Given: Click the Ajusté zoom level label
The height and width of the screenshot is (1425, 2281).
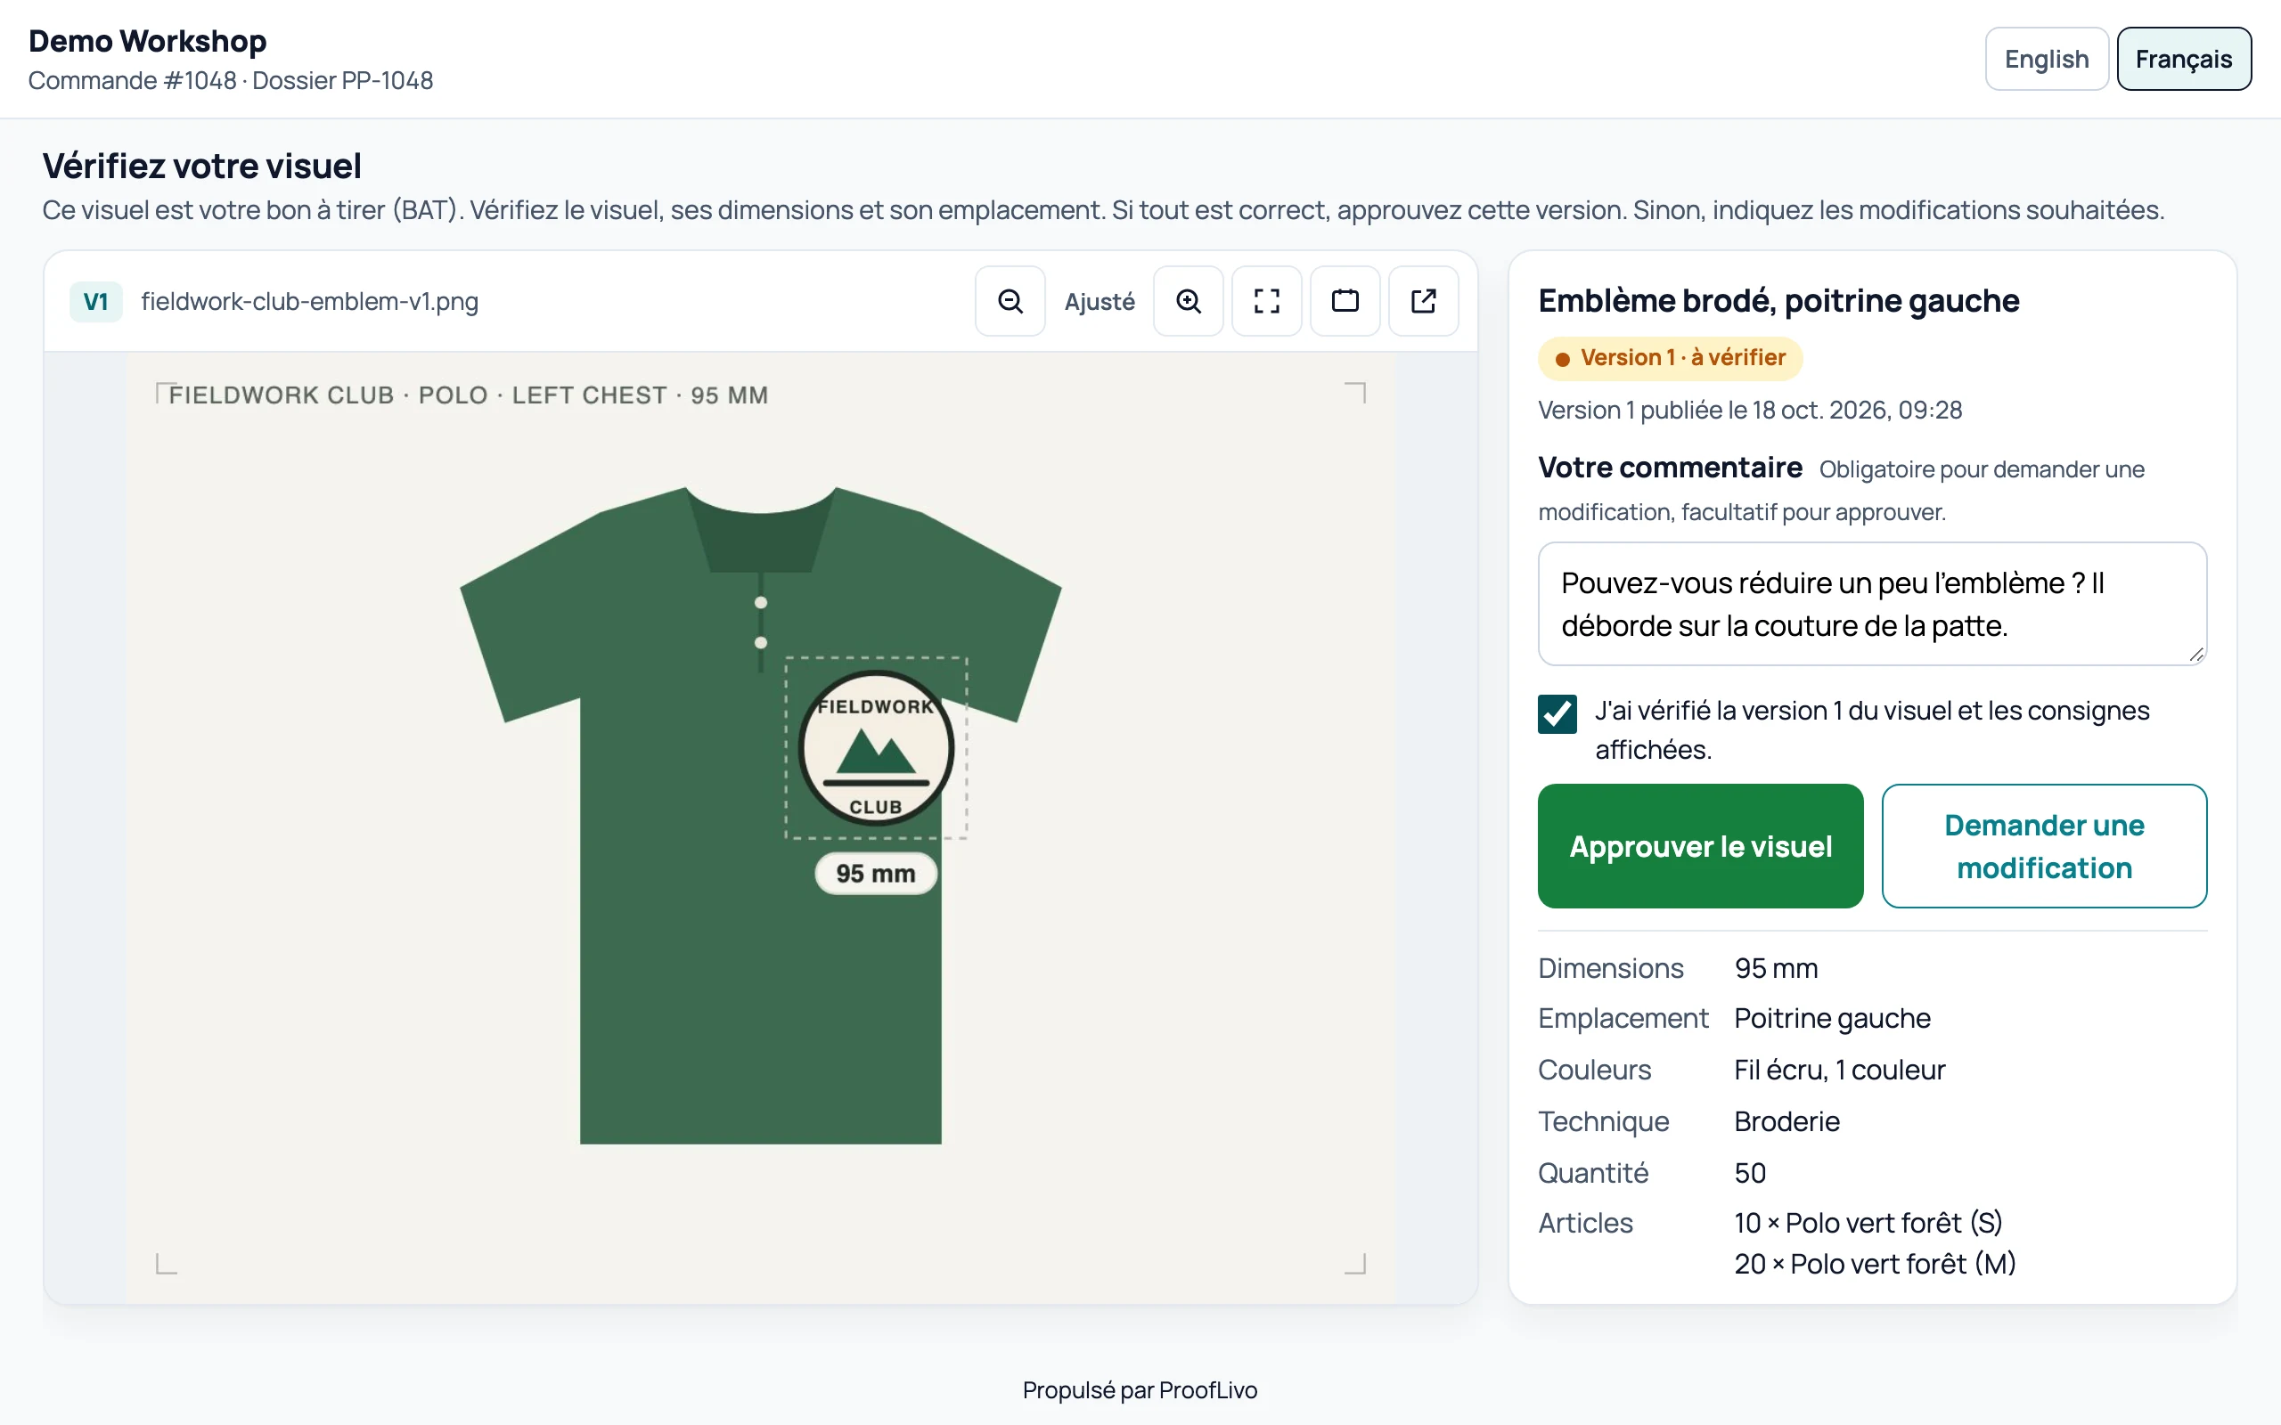Looking at the screenshot, I should click(x=1099, y=302).
